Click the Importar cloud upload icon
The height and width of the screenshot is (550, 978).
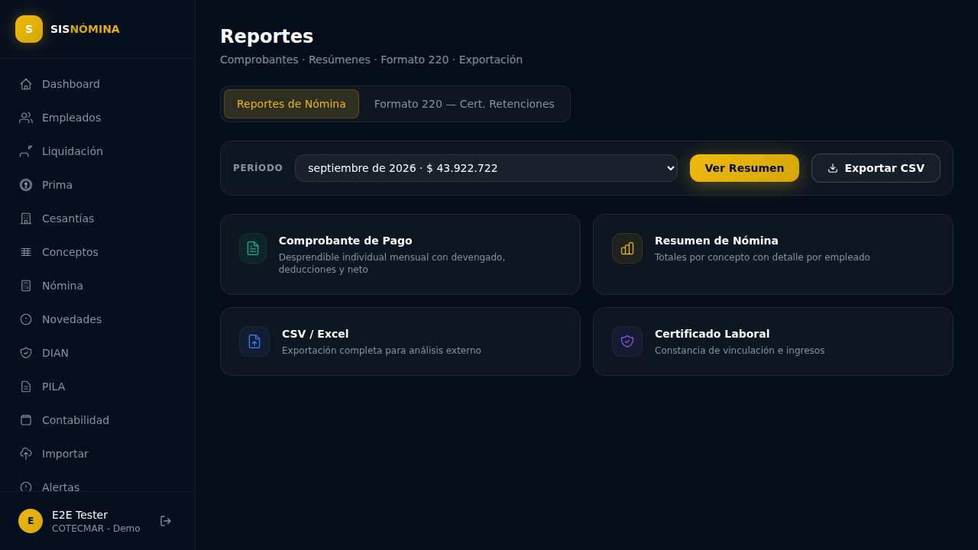pos(26,454)
